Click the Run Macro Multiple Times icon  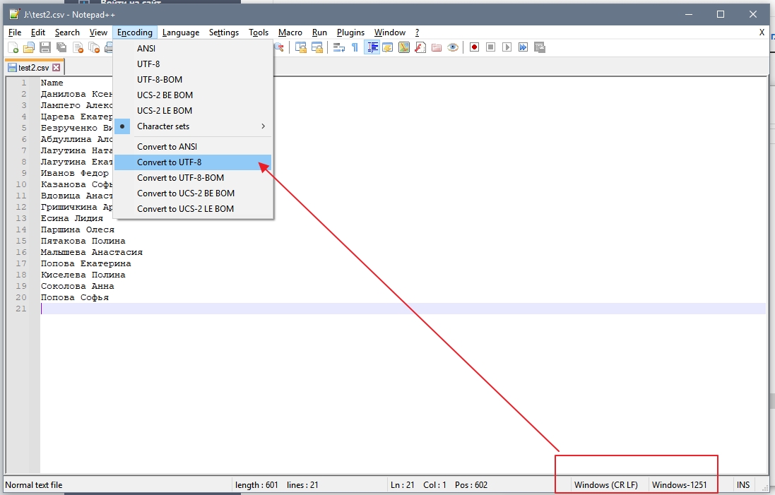(523, 47)
